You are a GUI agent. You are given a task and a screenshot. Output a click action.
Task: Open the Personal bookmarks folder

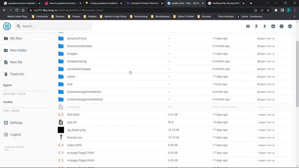coord(204,17)
